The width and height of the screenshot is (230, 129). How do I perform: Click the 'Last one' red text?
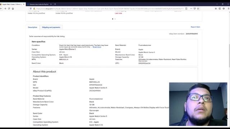(x=118, y=13)
